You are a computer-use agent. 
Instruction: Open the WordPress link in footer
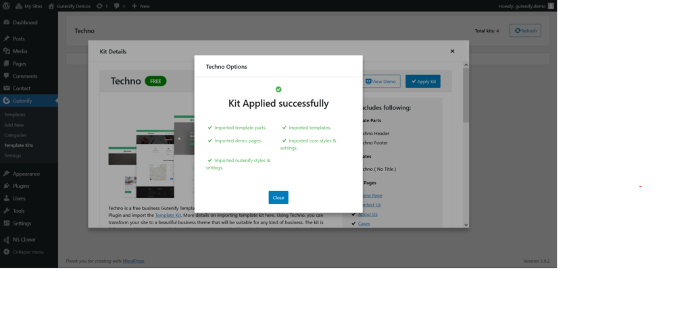pyautogui.click(x=133, y=261)
